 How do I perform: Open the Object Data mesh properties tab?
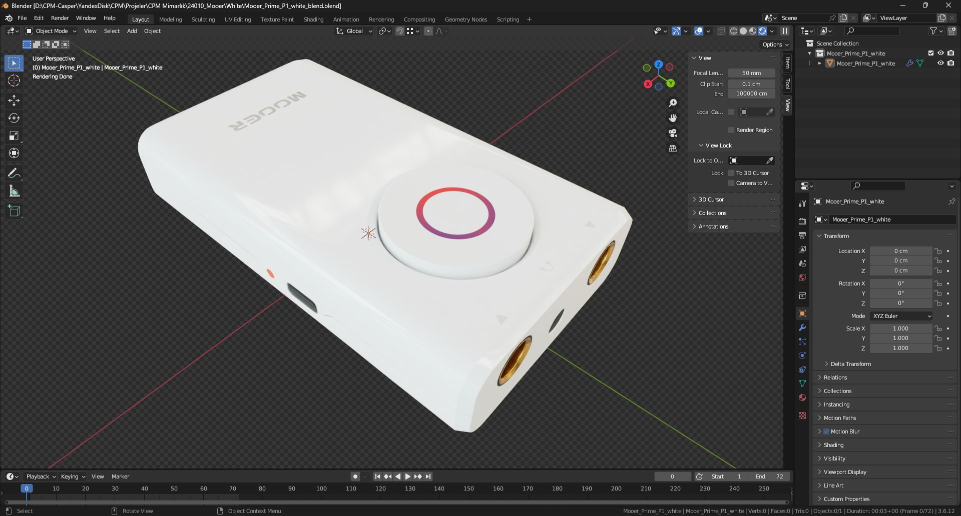(x=802, y=383)
